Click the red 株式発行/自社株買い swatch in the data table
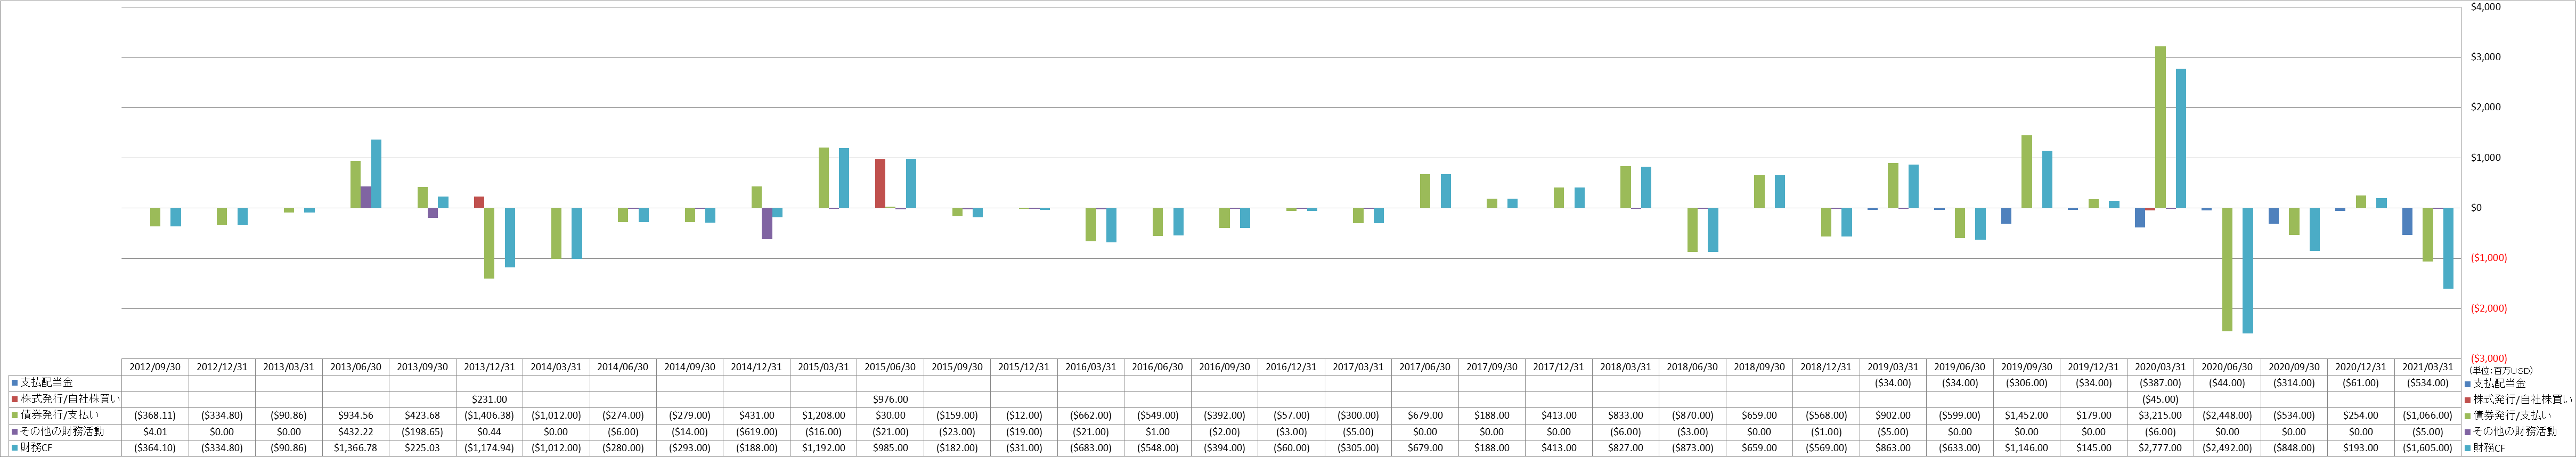The image size is (2576, 457). click(15, 399)
